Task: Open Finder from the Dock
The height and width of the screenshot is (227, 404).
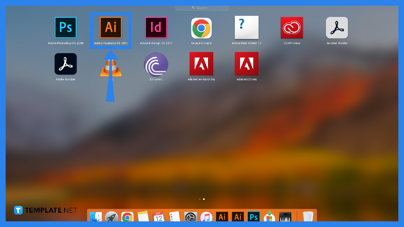Action: pos(96,217)
